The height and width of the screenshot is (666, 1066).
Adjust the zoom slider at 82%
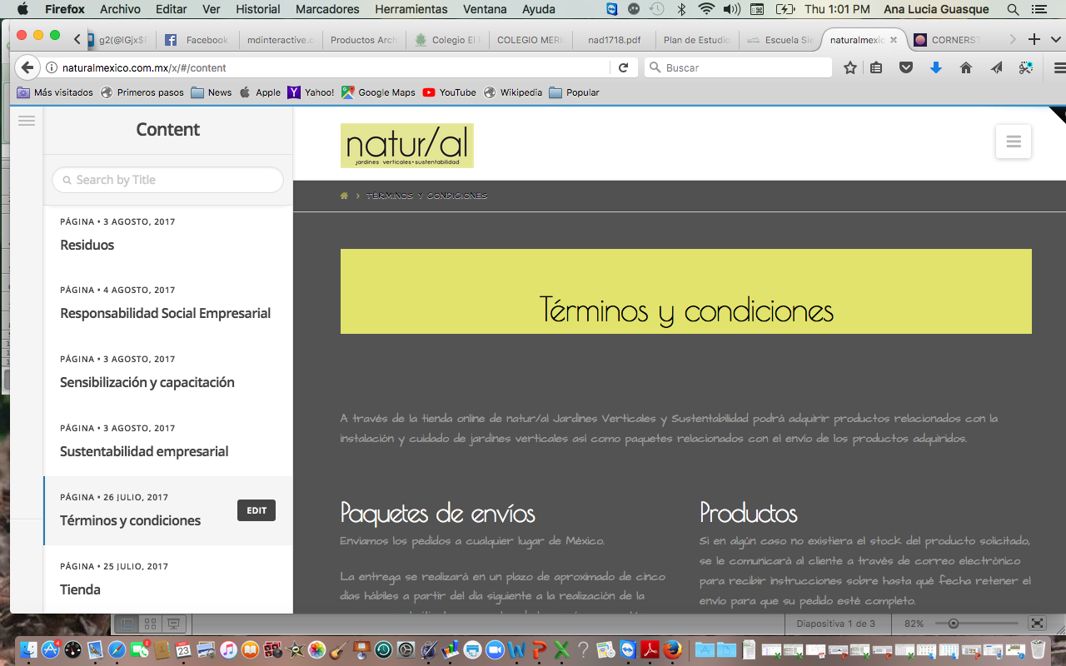[x=954, y=624]
